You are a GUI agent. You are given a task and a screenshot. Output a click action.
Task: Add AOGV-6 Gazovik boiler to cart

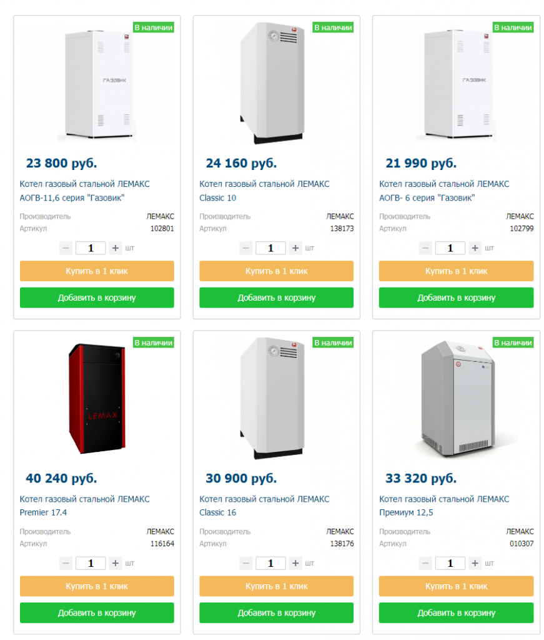[x=457, y=297]
